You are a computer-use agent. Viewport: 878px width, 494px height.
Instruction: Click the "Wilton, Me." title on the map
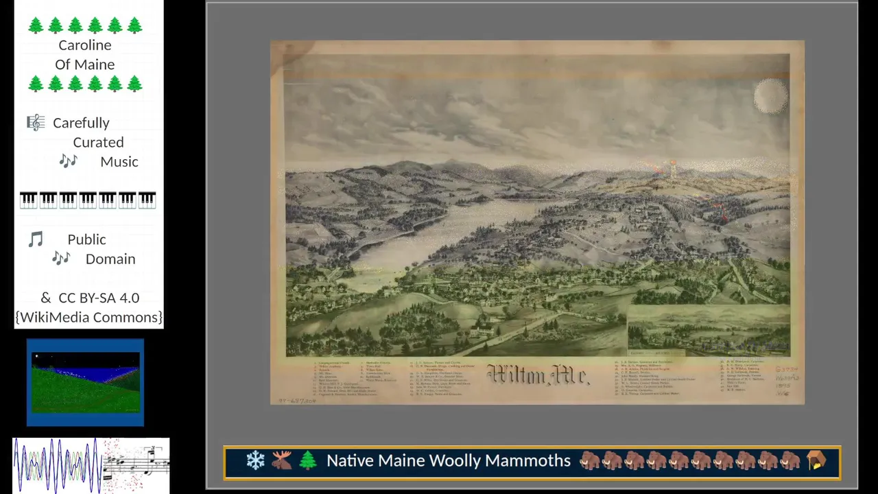[538, 375]
